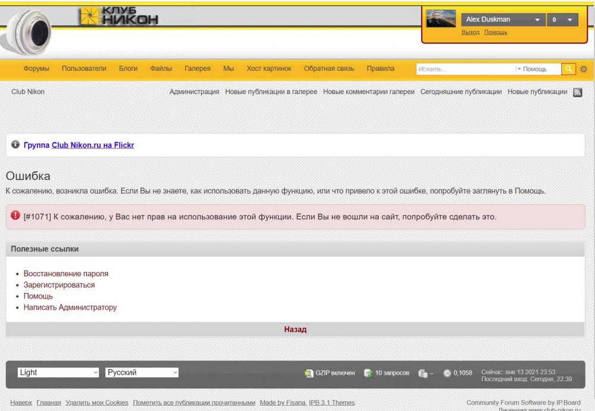
Task: Open the Галерея menu item
Action: [198, 68]
